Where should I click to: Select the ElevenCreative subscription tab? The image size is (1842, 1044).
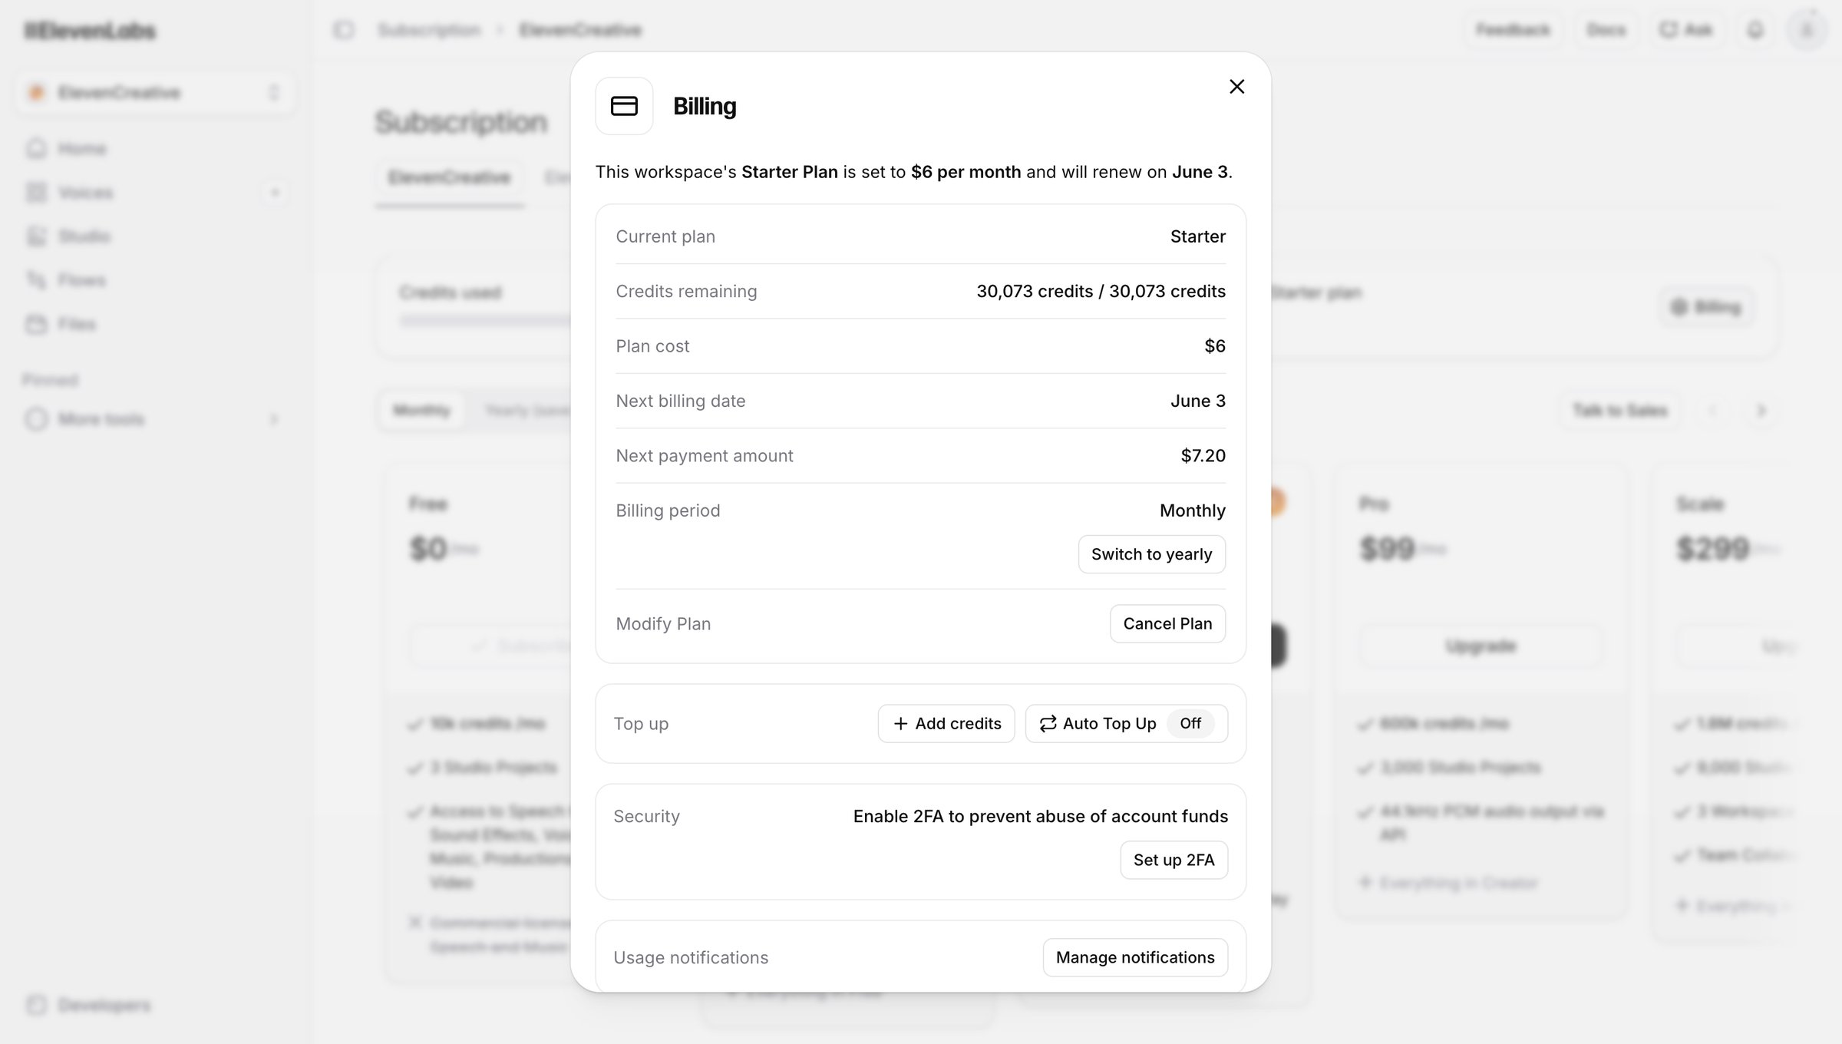point(450,177)
